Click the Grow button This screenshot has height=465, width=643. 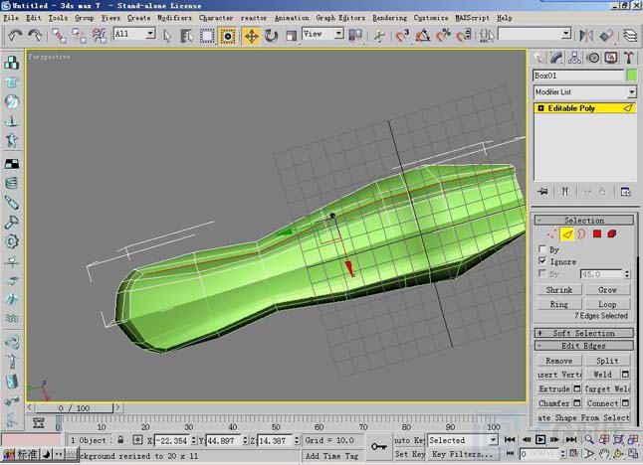pyautogui.click(x=607, y=290)
